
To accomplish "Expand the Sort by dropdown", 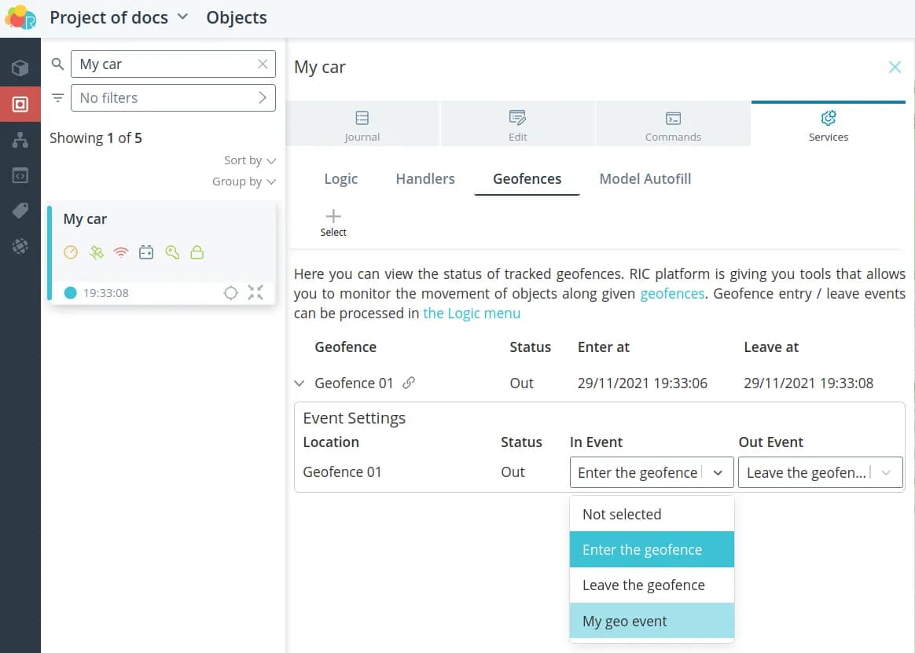I will [x=249, y=160].
